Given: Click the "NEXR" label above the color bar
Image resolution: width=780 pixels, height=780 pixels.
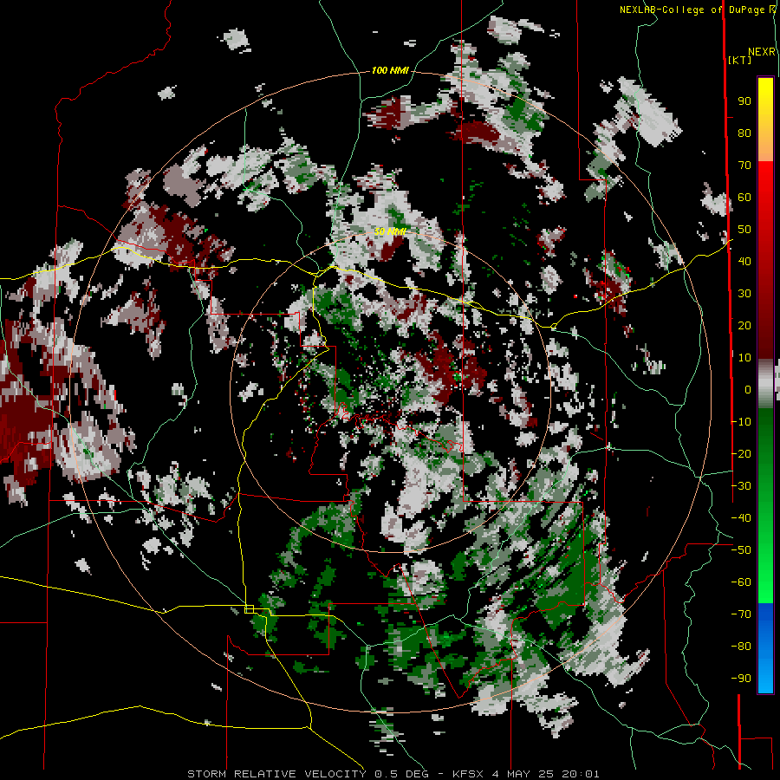Looking at the screenshot, I should [761, 52].
